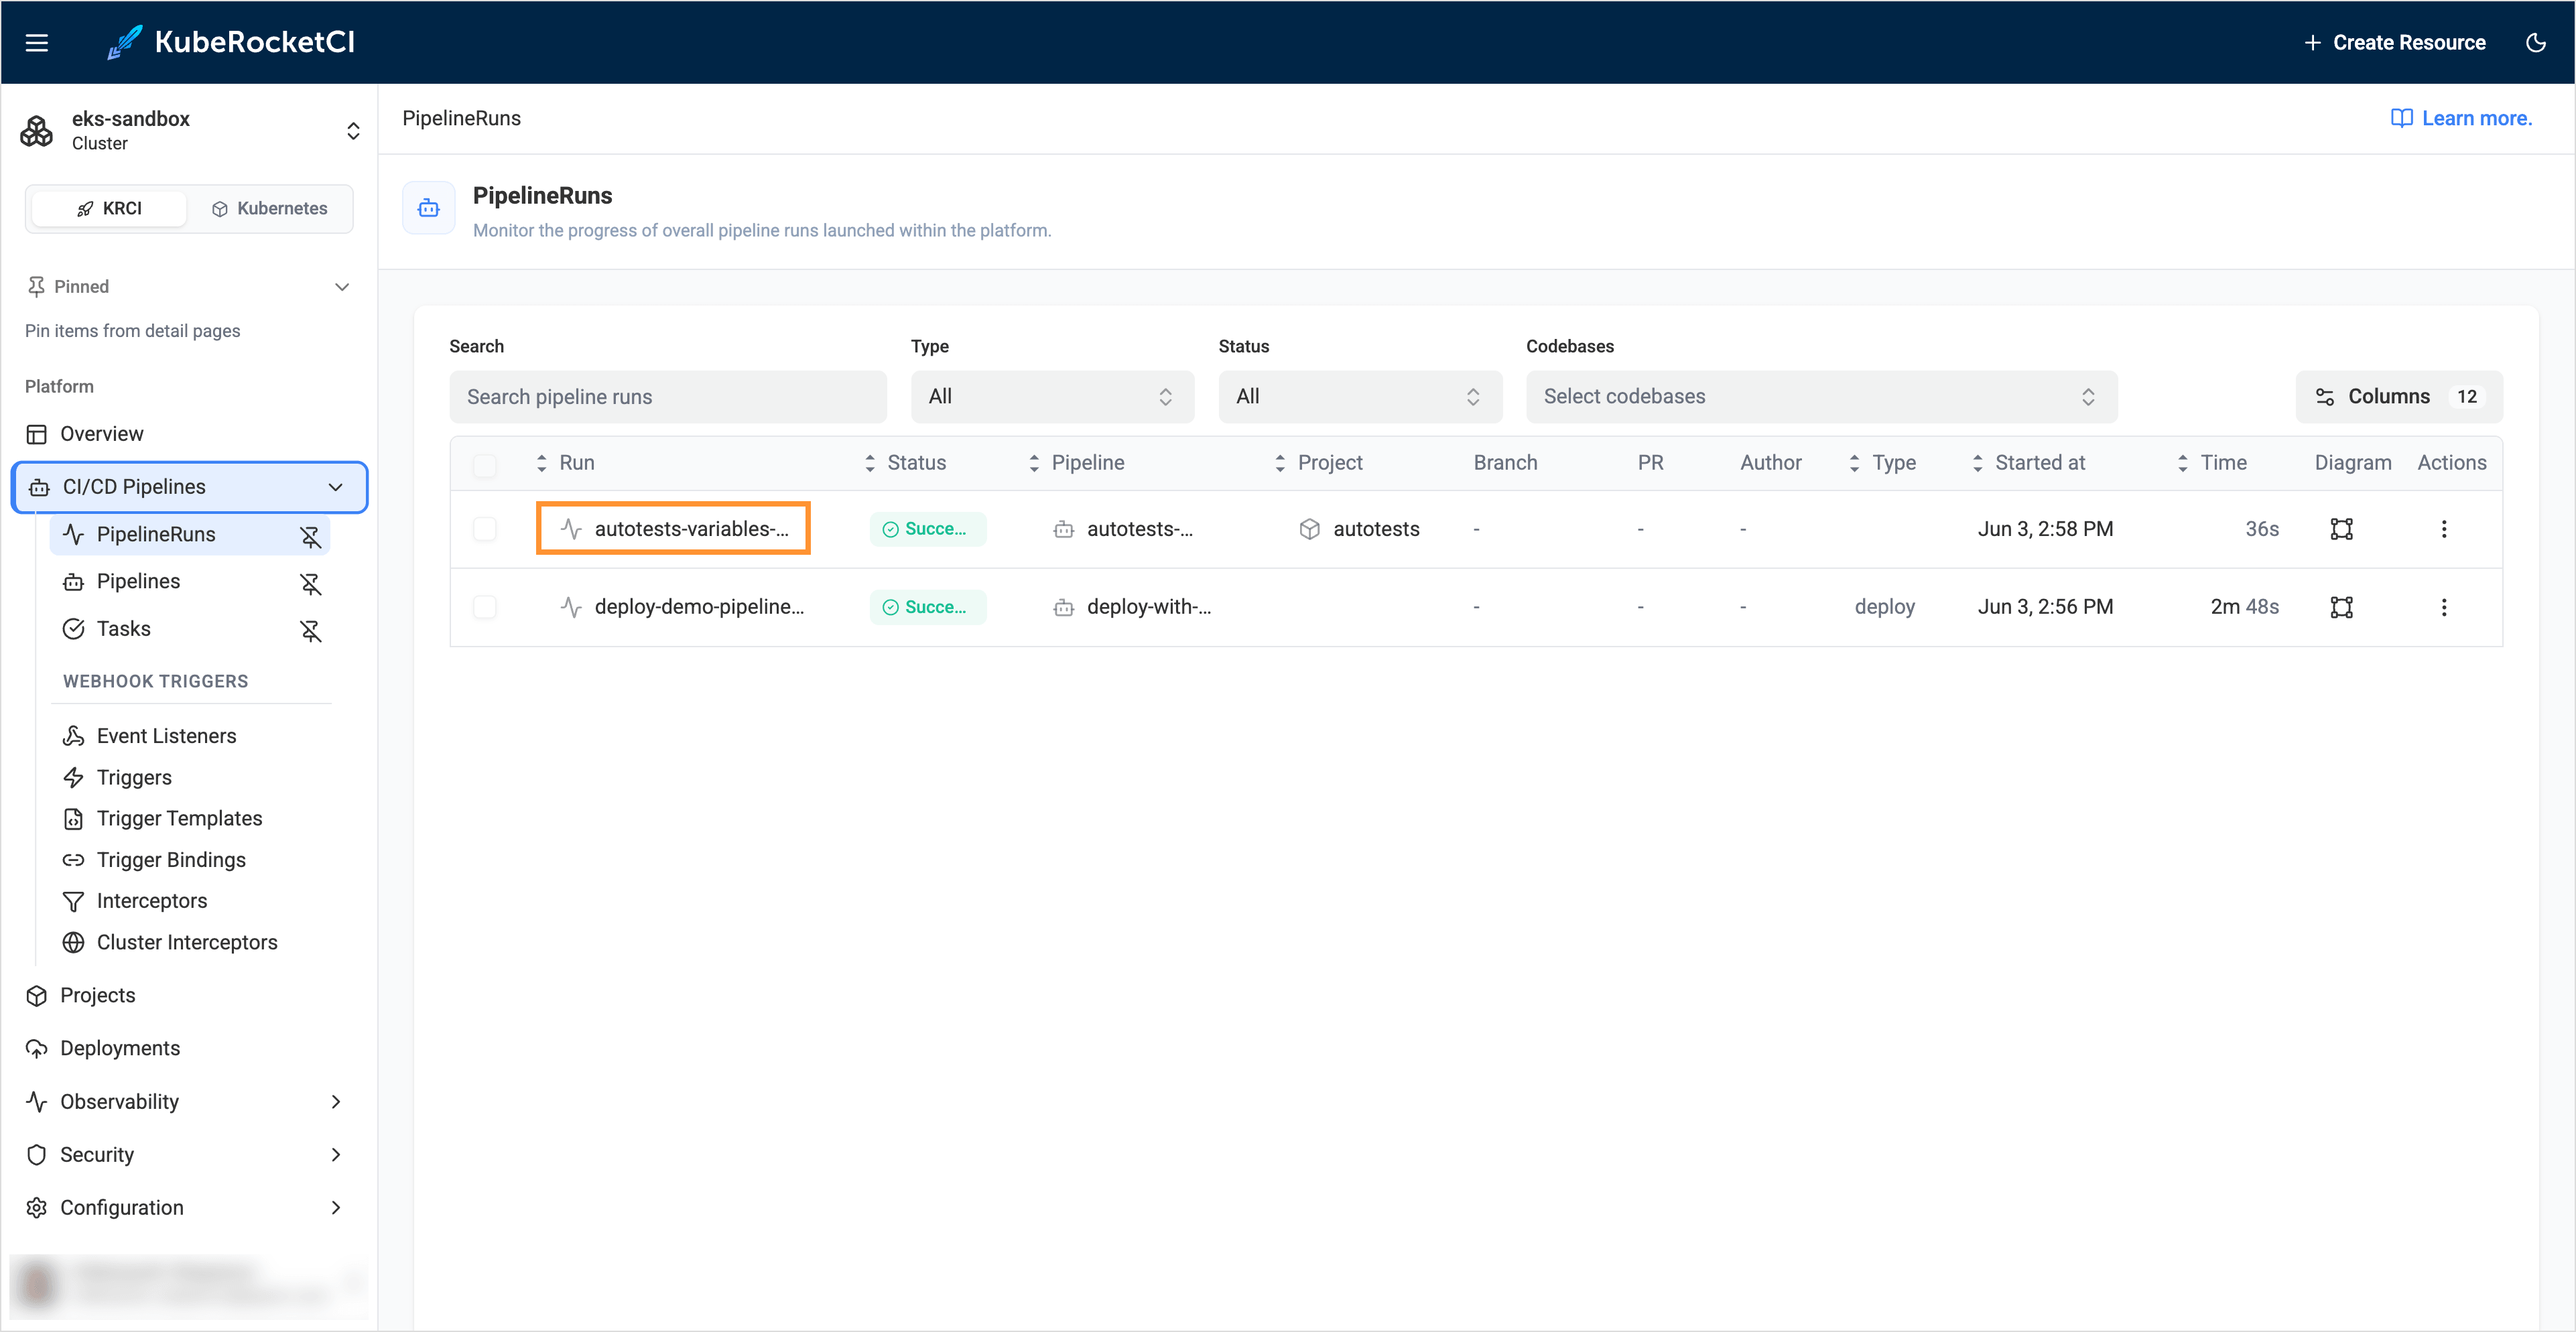
Task: Click the deploy type cell
Action: pyautogui.click(x=1884, y=607)
